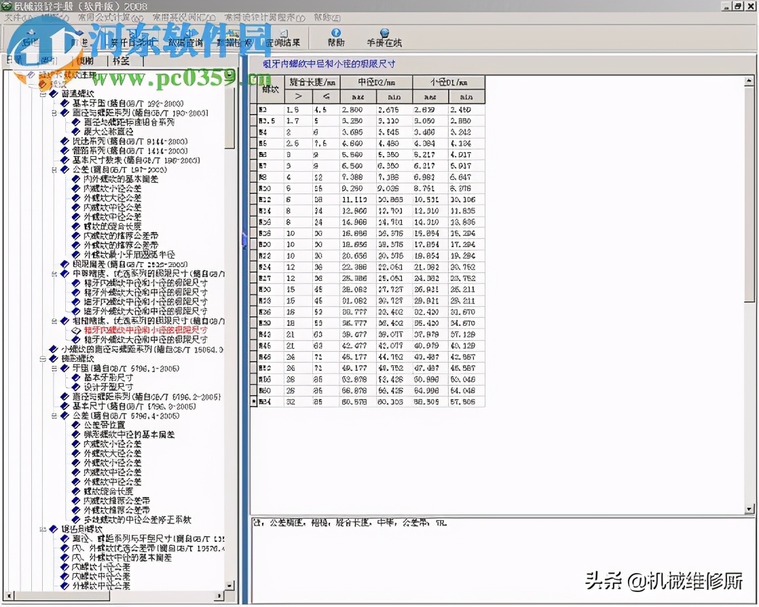
Task: Collapse the 梯形螺纹 tree branch
Action: [x=43, y=358]
